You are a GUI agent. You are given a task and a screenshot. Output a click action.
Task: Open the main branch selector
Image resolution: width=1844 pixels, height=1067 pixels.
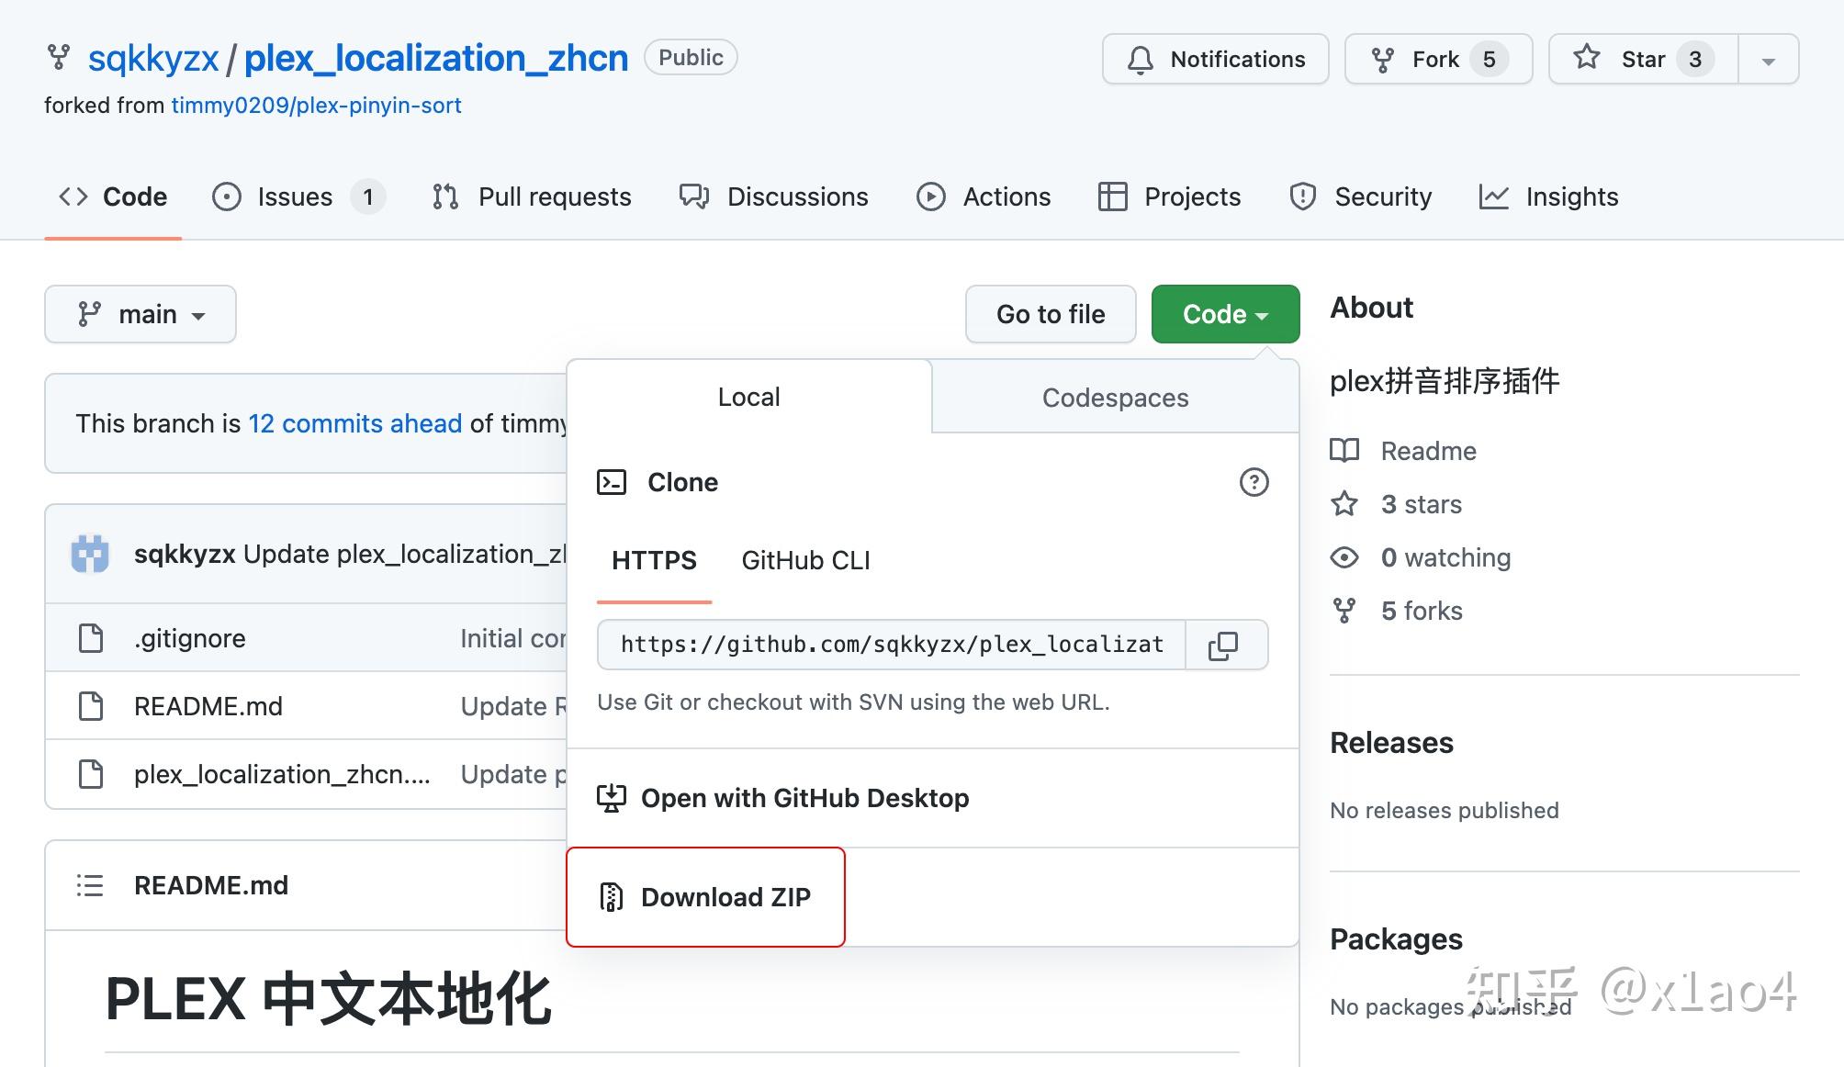coord(141,314)
